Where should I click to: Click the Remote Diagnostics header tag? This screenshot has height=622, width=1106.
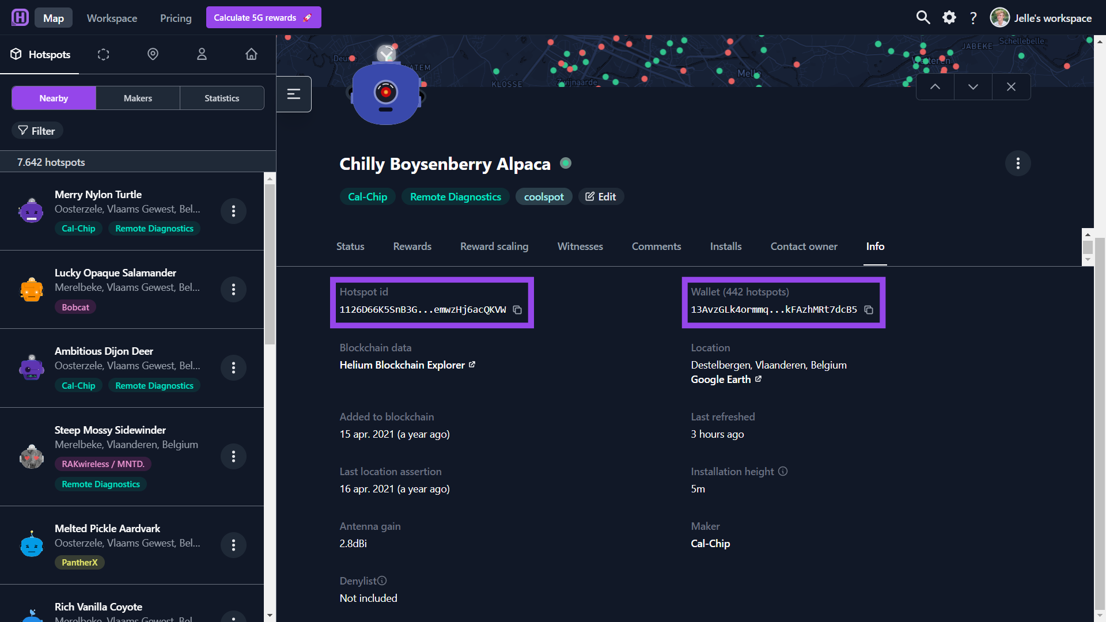[x=456, y=196]
